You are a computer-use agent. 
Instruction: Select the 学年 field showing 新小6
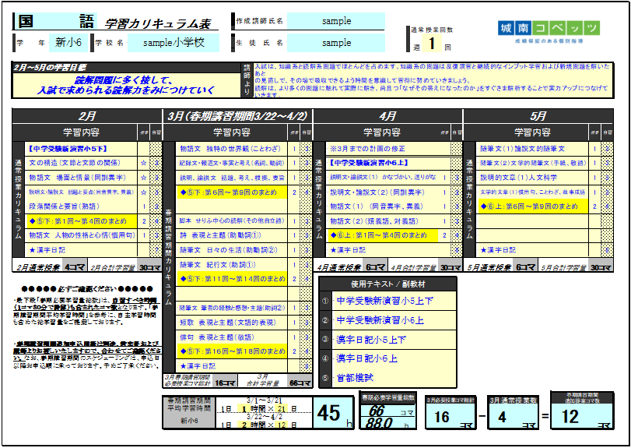[x=68, y=43]
